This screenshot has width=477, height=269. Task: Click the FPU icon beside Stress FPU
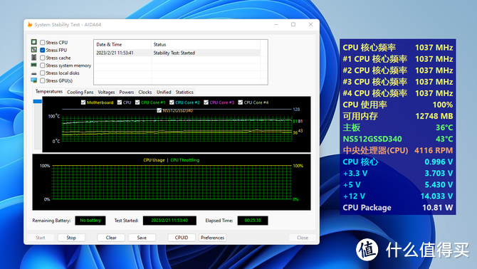[x=33, y=50]
